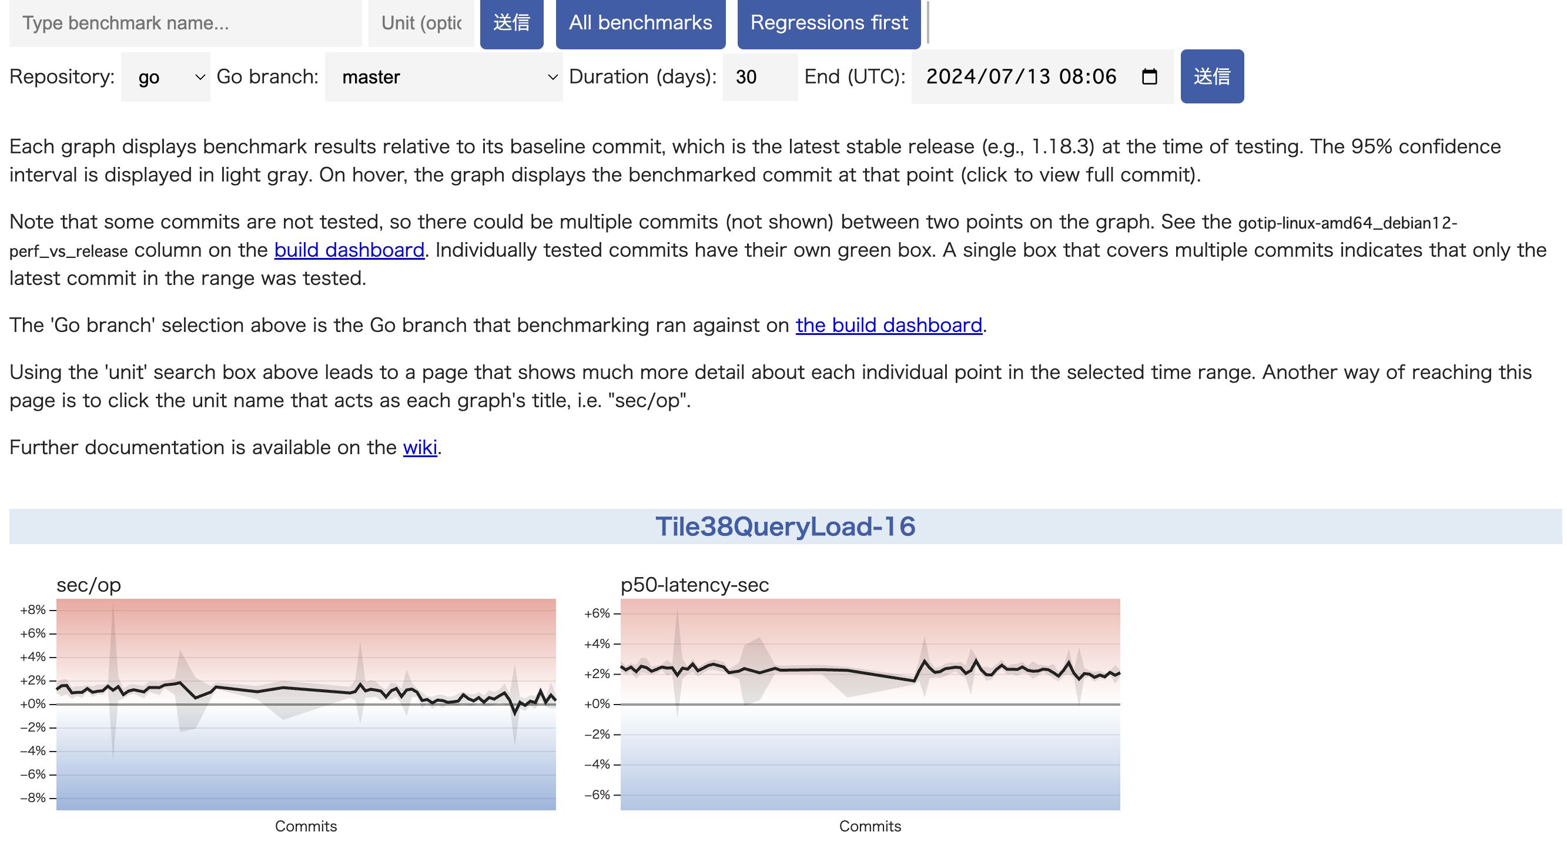
Task: Open the build dashboard link
Action: [x=349, y=250]
